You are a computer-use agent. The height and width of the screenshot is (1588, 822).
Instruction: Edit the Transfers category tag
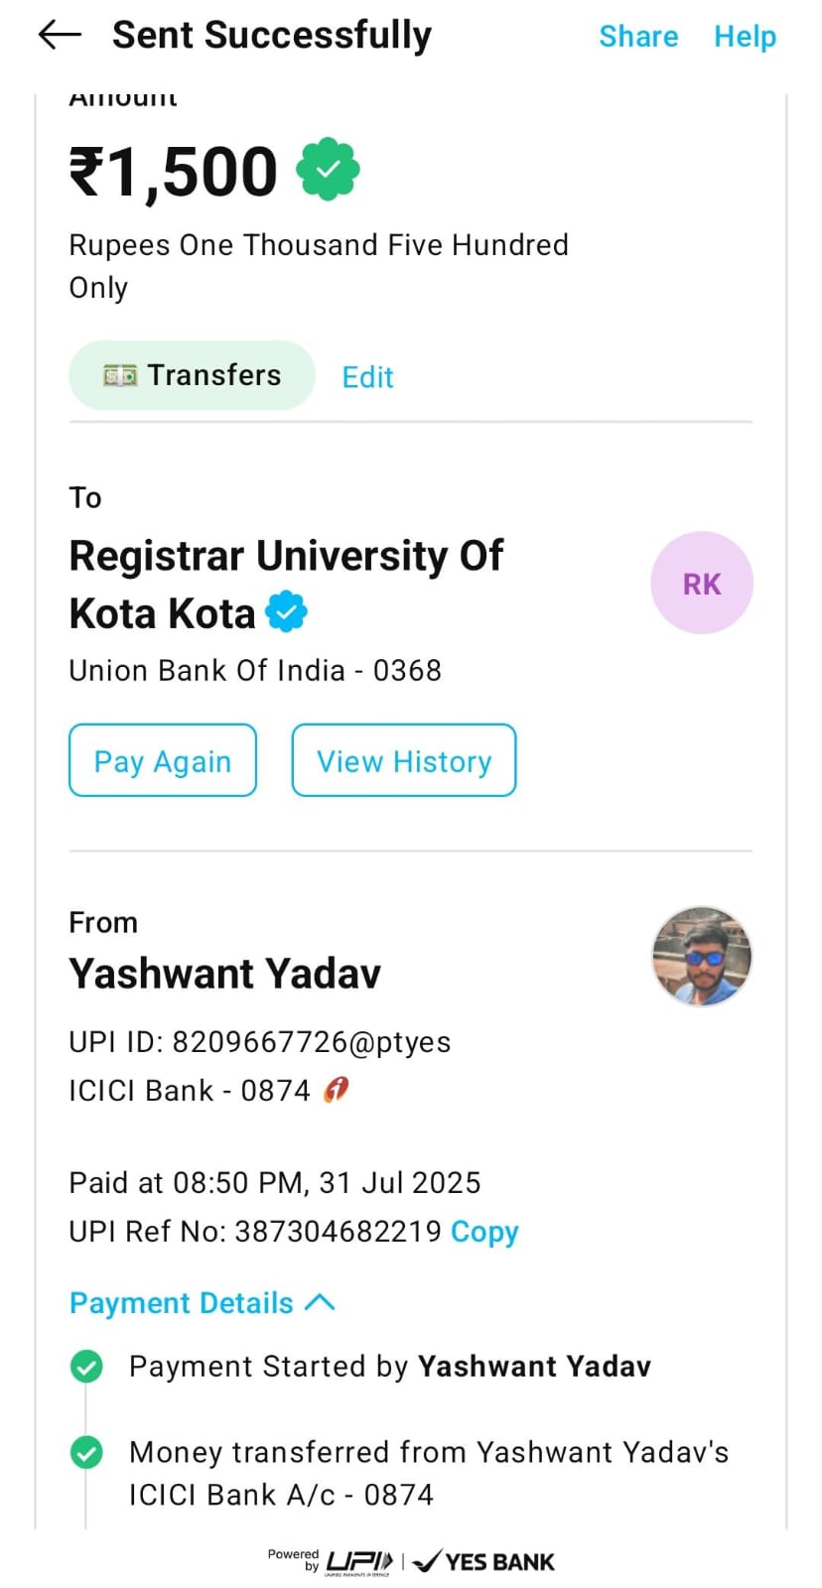(x=367, y=377)
